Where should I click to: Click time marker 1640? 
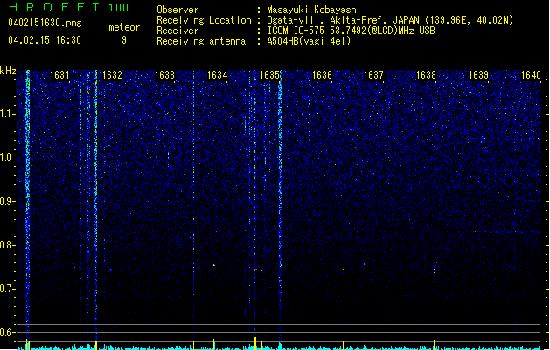531,75
